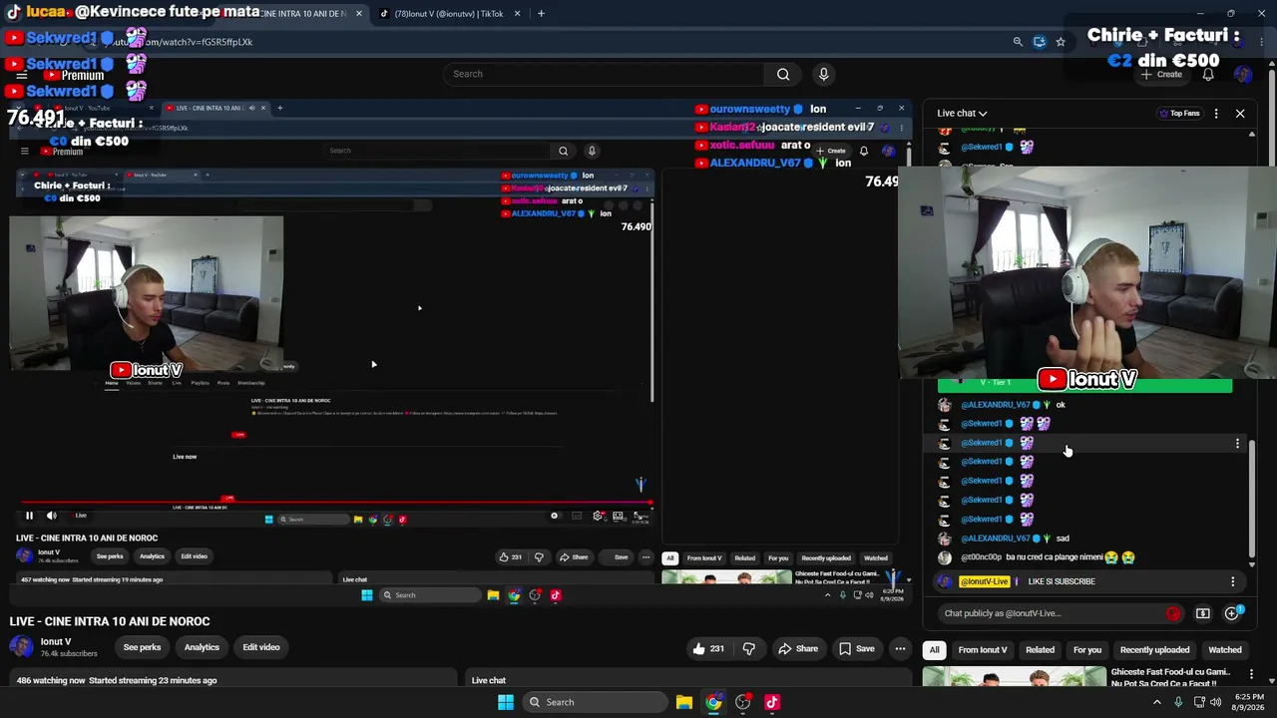1277x718 pixels.
Task: Open the Ionut V channel name link
Action: click(56, 642)
